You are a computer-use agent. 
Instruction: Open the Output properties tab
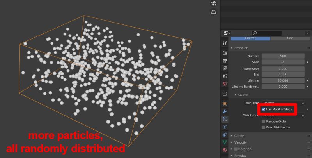[225, 61]
